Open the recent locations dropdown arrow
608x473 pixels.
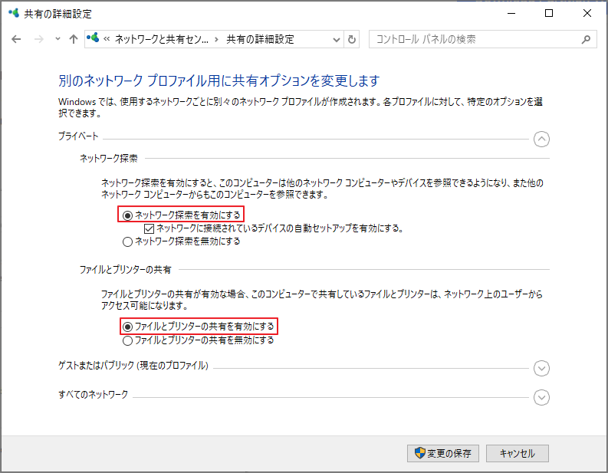(x=58, y=39)
